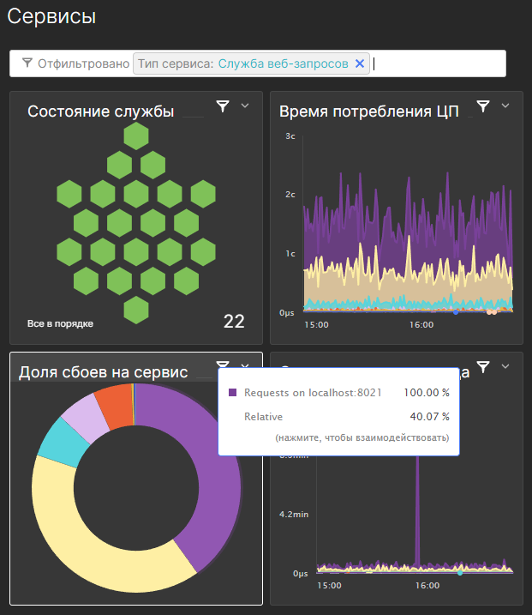532x615 pixels.
Task: Select the topmost green hexagon service
Action: 135,136
